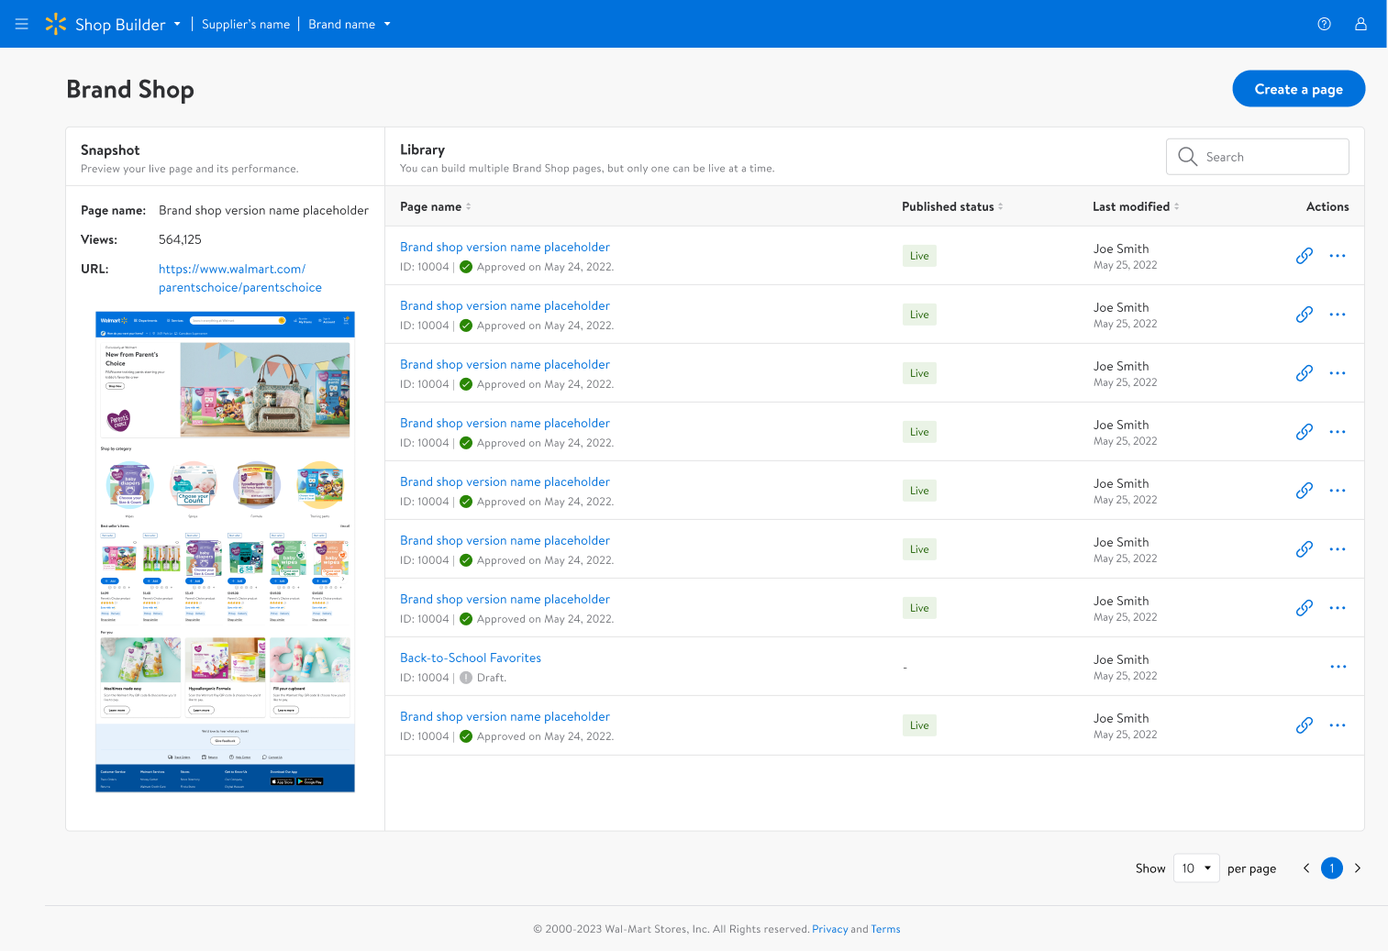
Task: Click the help question mark icon
Action: click(1324, 24)
